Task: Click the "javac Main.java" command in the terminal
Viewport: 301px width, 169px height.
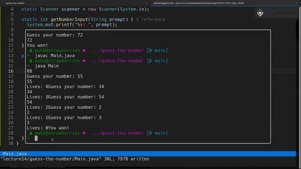Action: pos(55,55)
